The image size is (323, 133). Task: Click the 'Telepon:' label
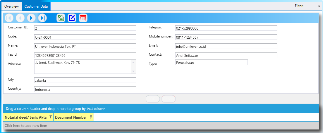(x=155, y=27)
